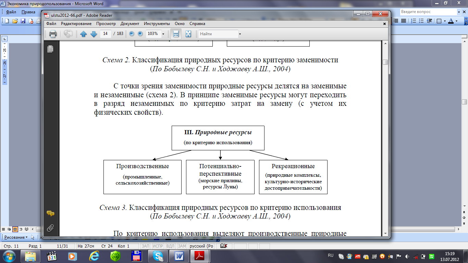Select the arrow pointer tool in Drawing toolbar

(x=33, y=237)
